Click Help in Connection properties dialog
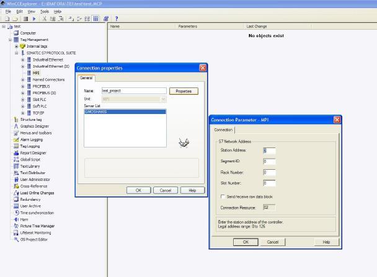This screenshot has width=377, height=277. click(192, 190)
